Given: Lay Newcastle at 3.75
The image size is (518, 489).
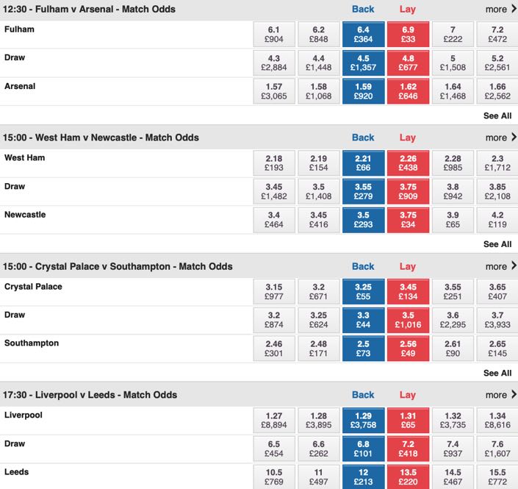Looking at the screenshot, I should pos(408,220).
